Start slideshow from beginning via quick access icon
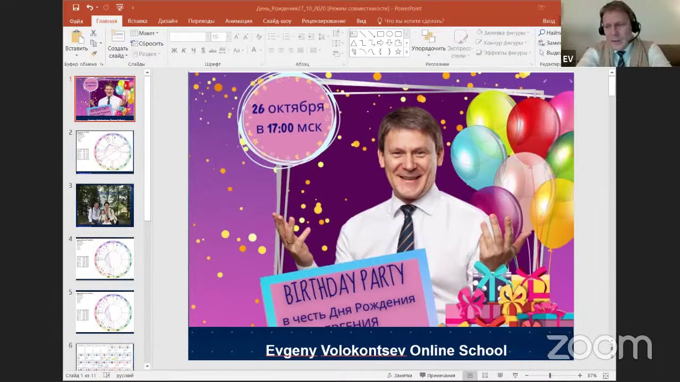680x382 pixels. (x=119, y=7)
